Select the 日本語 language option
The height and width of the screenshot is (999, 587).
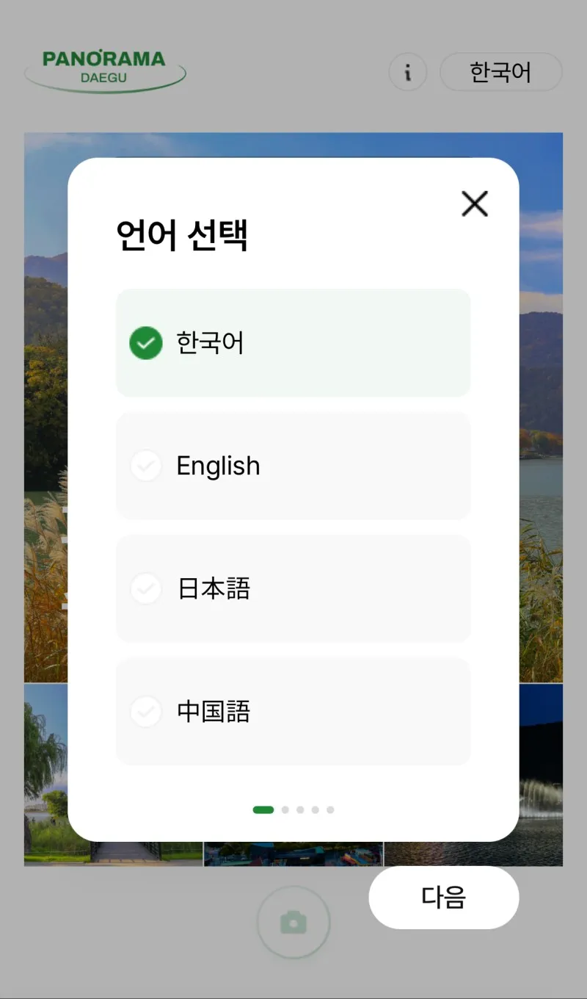(x=293, y=588)
